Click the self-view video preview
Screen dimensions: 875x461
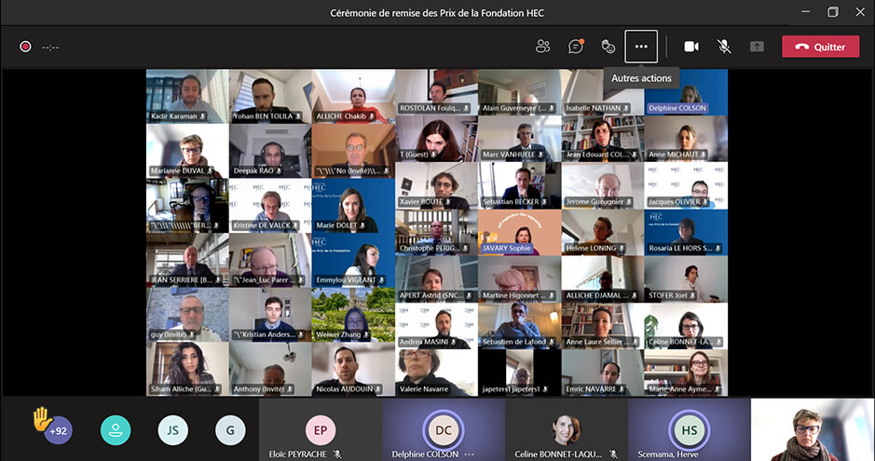(x=812, y=429)
